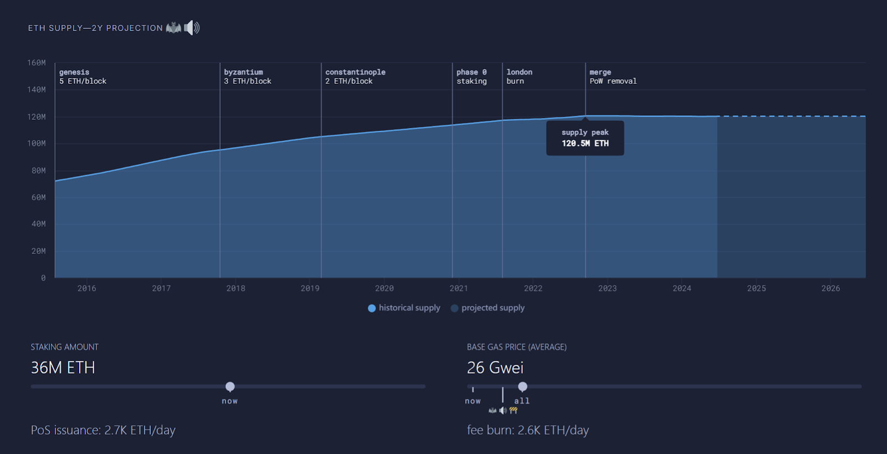Click the Base Gas Price slider handle
887x454 pixels.
522,386
